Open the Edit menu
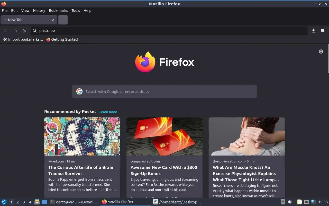 (14, 11)
